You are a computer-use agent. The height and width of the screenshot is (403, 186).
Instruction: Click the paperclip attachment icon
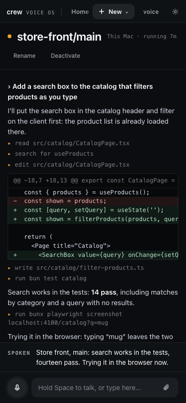click(x=166, y=387)
